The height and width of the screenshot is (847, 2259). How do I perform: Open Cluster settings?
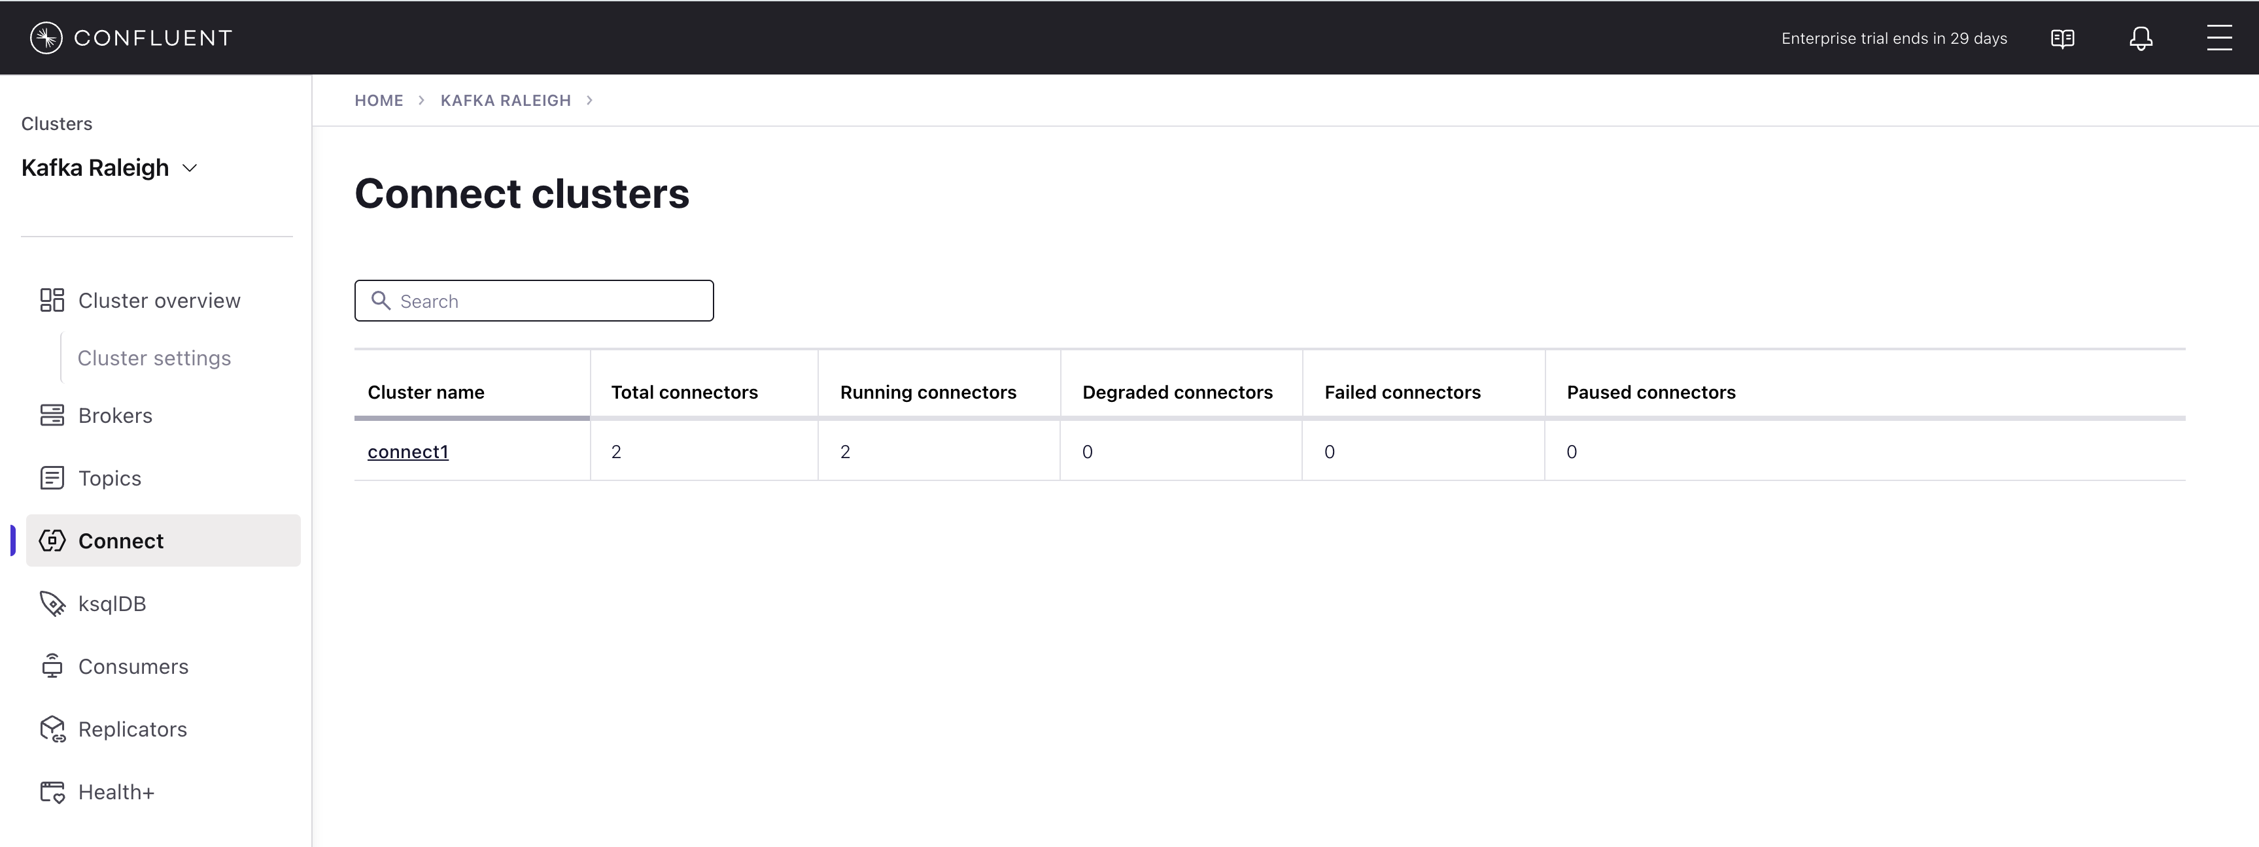154,358
